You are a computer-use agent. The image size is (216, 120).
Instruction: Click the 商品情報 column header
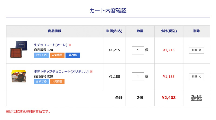(55, 31)
